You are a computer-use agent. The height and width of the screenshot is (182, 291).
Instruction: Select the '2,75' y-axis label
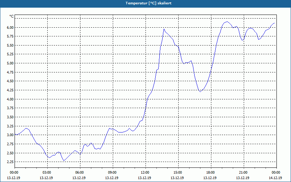click(x=10, y=144)
